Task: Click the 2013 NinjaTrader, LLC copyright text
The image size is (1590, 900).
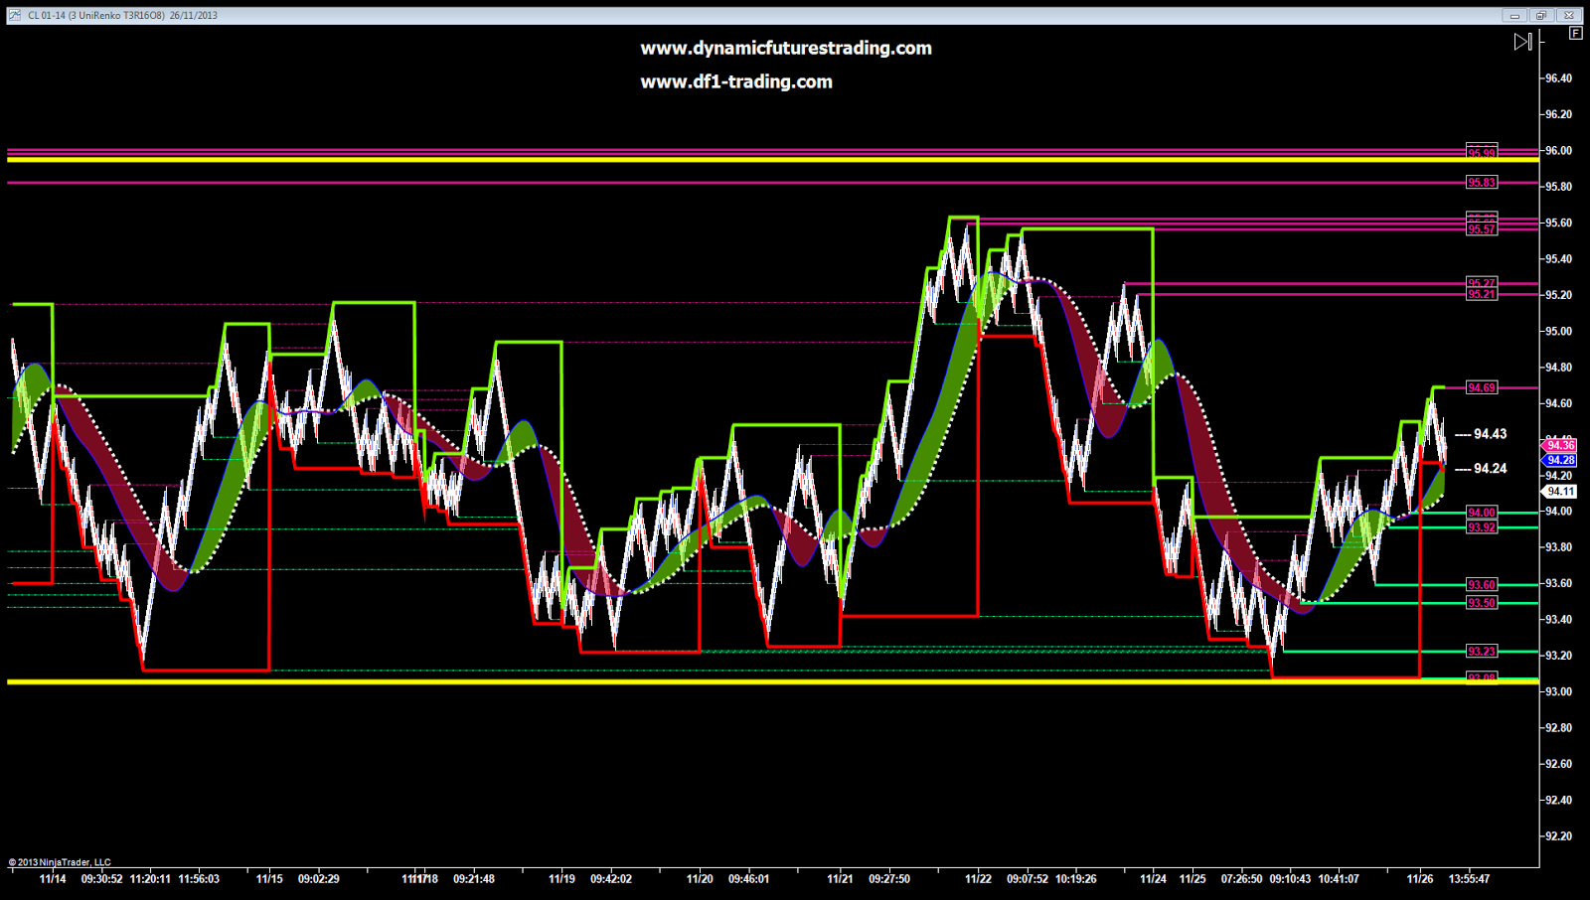Action: pos(60,862)
